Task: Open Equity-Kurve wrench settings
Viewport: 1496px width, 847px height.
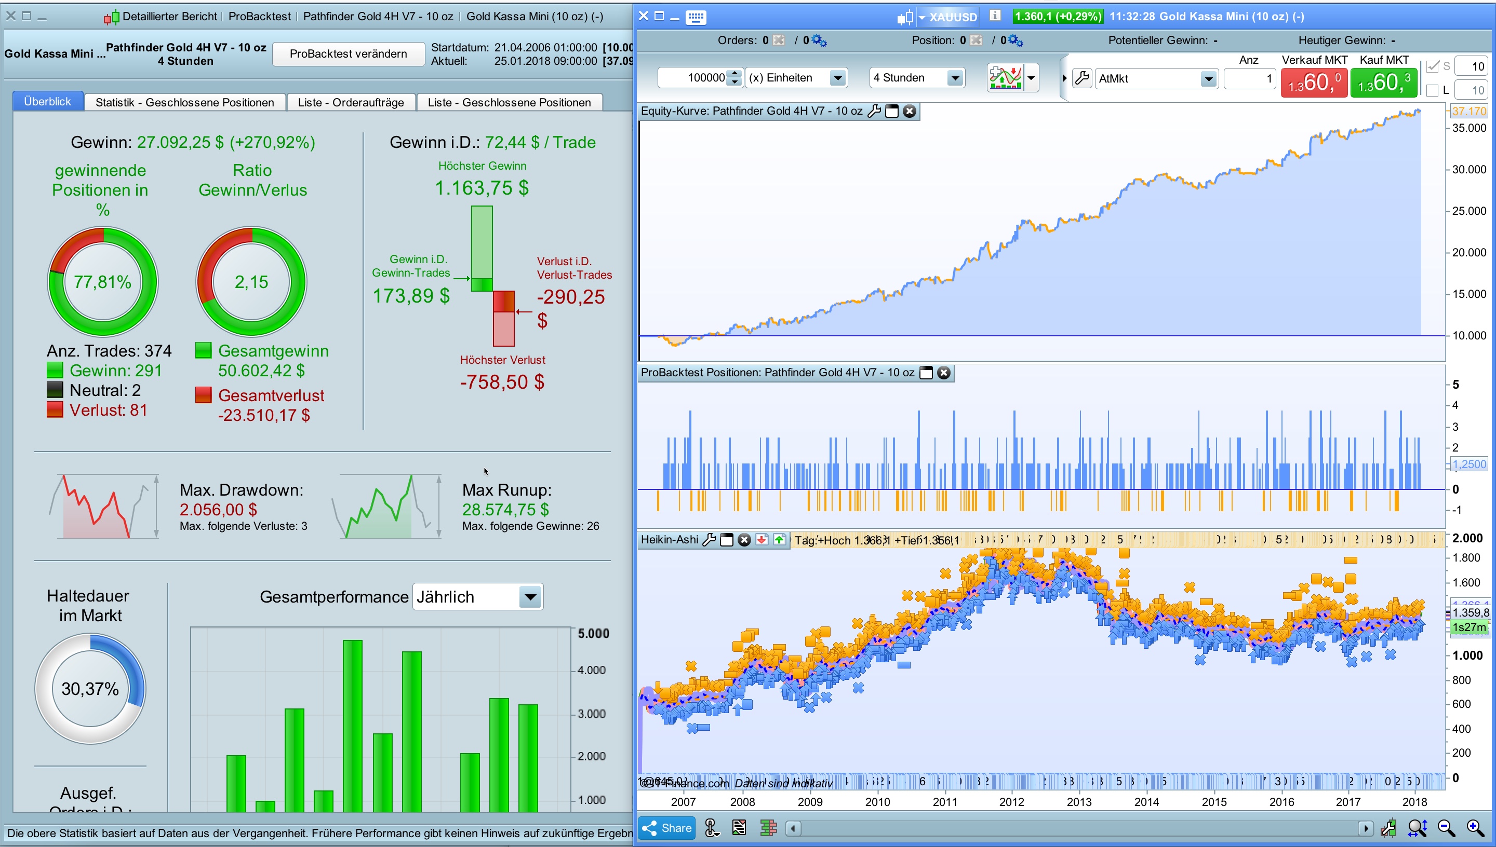Action: click(874, 111)
